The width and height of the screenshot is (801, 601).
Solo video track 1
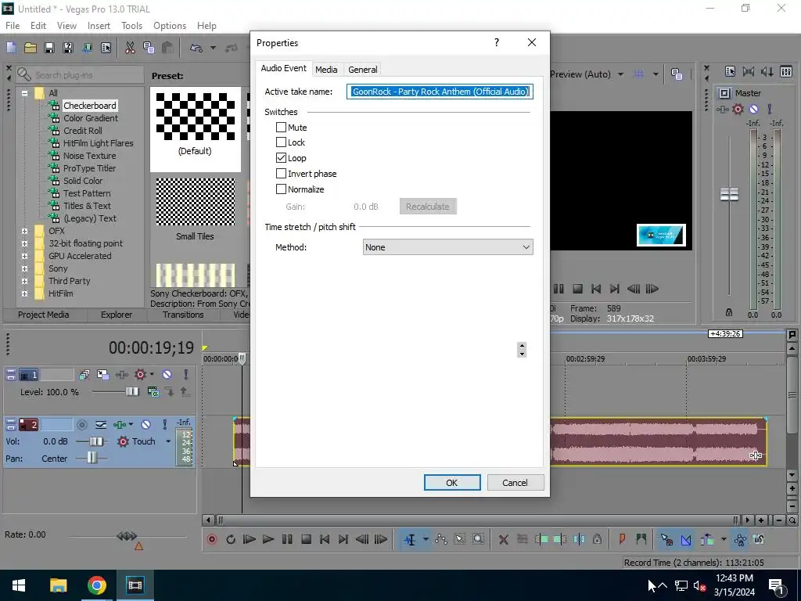(x=185, y=375)
